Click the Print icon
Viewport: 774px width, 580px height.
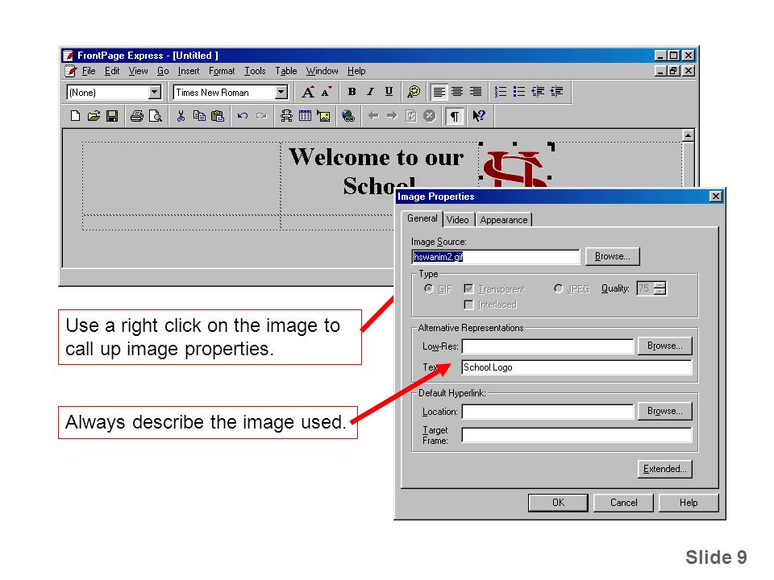[x=137, y=116]
